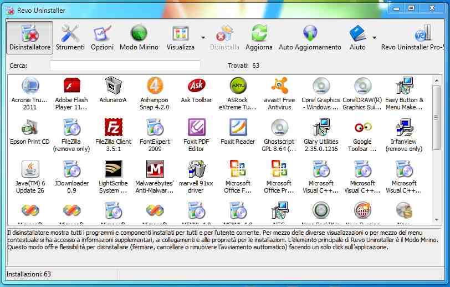
Task: Start Auto Aggiornamento update
Action: 310,37
